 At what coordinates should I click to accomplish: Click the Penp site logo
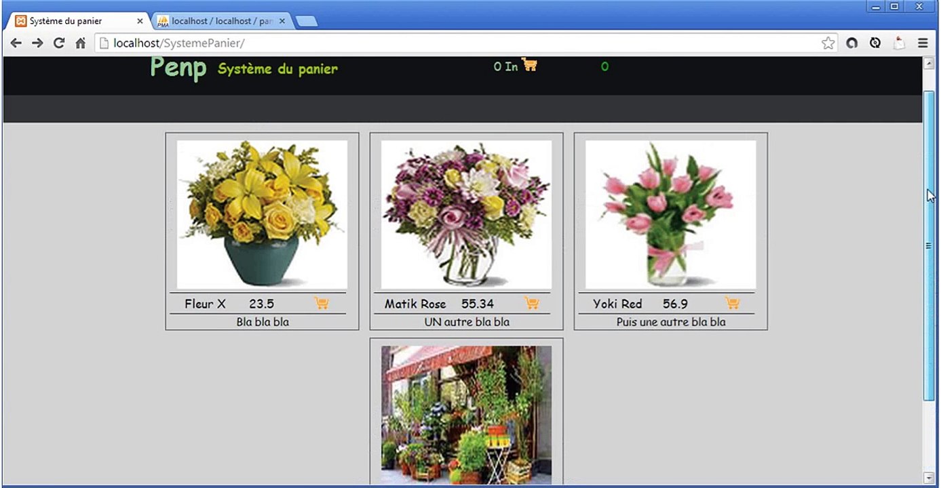(178, 68)
